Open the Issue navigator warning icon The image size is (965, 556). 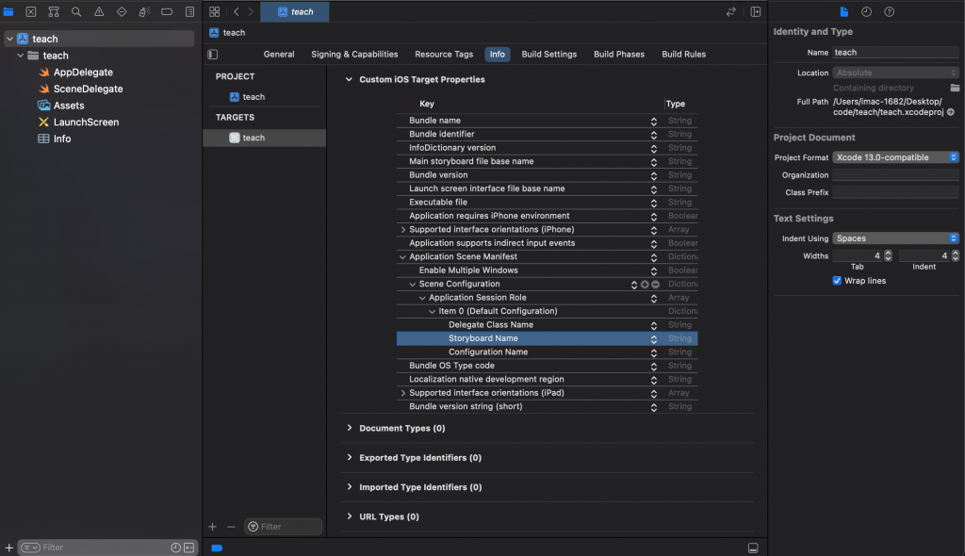(98, 11)
